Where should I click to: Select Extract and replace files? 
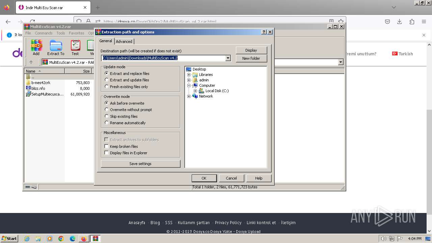[x=127, y=74]
